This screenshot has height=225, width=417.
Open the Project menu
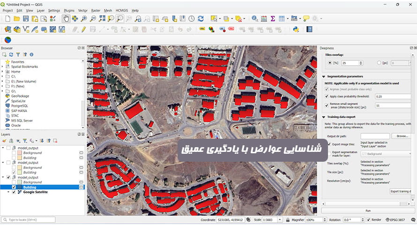click(x=7, y=10)
